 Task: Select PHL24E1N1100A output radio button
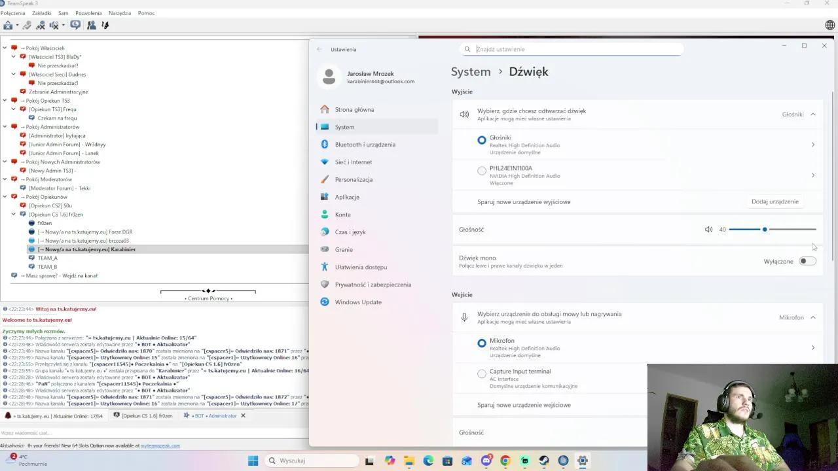point(482,171)
